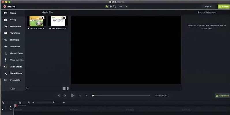The height and width of the screenshot is (115, 230).
Task: Click the Audio Effects speaker icon
Action: (5, 67)
